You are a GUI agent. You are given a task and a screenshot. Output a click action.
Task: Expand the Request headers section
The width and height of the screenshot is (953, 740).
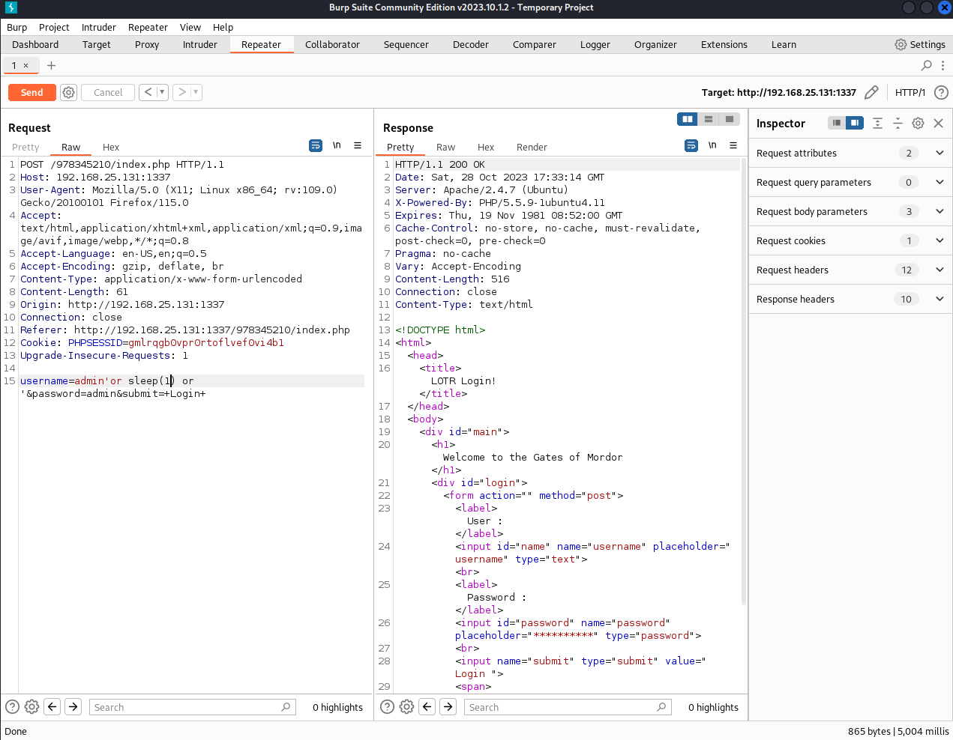[940, 270]
